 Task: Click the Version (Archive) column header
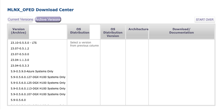pyautogui.click(x=19, y=31)
